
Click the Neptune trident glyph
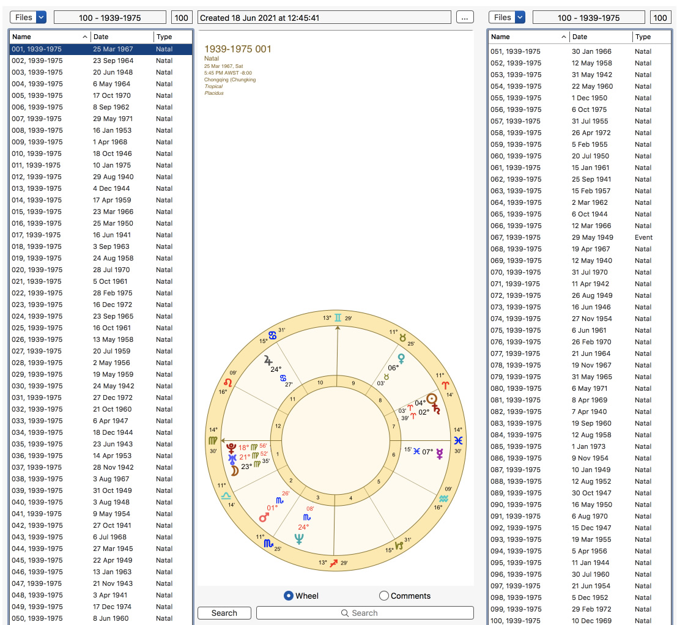point(299,539)
